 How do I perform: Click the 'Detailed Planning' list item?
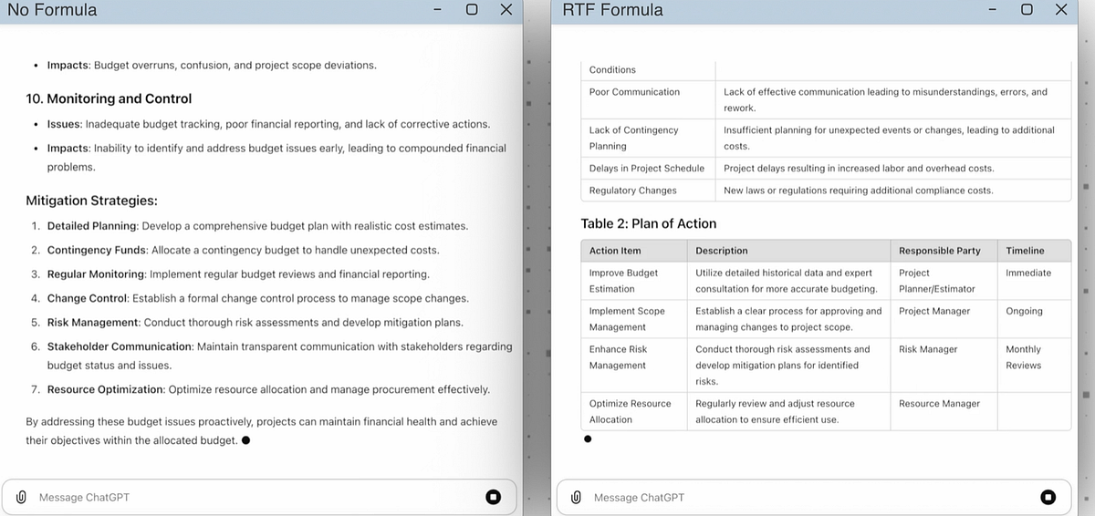pyautogui.click(x=257, y=226)
